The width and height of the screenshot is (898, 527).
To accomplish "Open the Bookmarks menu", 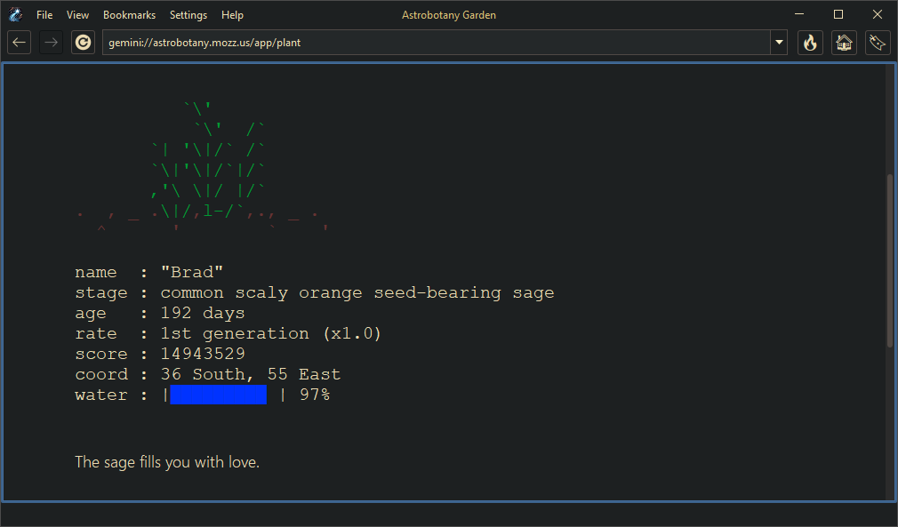I will pos(129,15).
